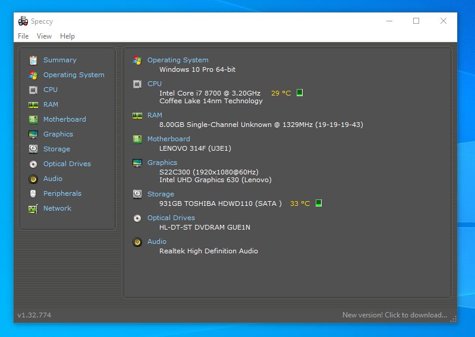Click the RAM stick icon in sidebar
This screenshot has width=475, height=337.
point(33,104)
